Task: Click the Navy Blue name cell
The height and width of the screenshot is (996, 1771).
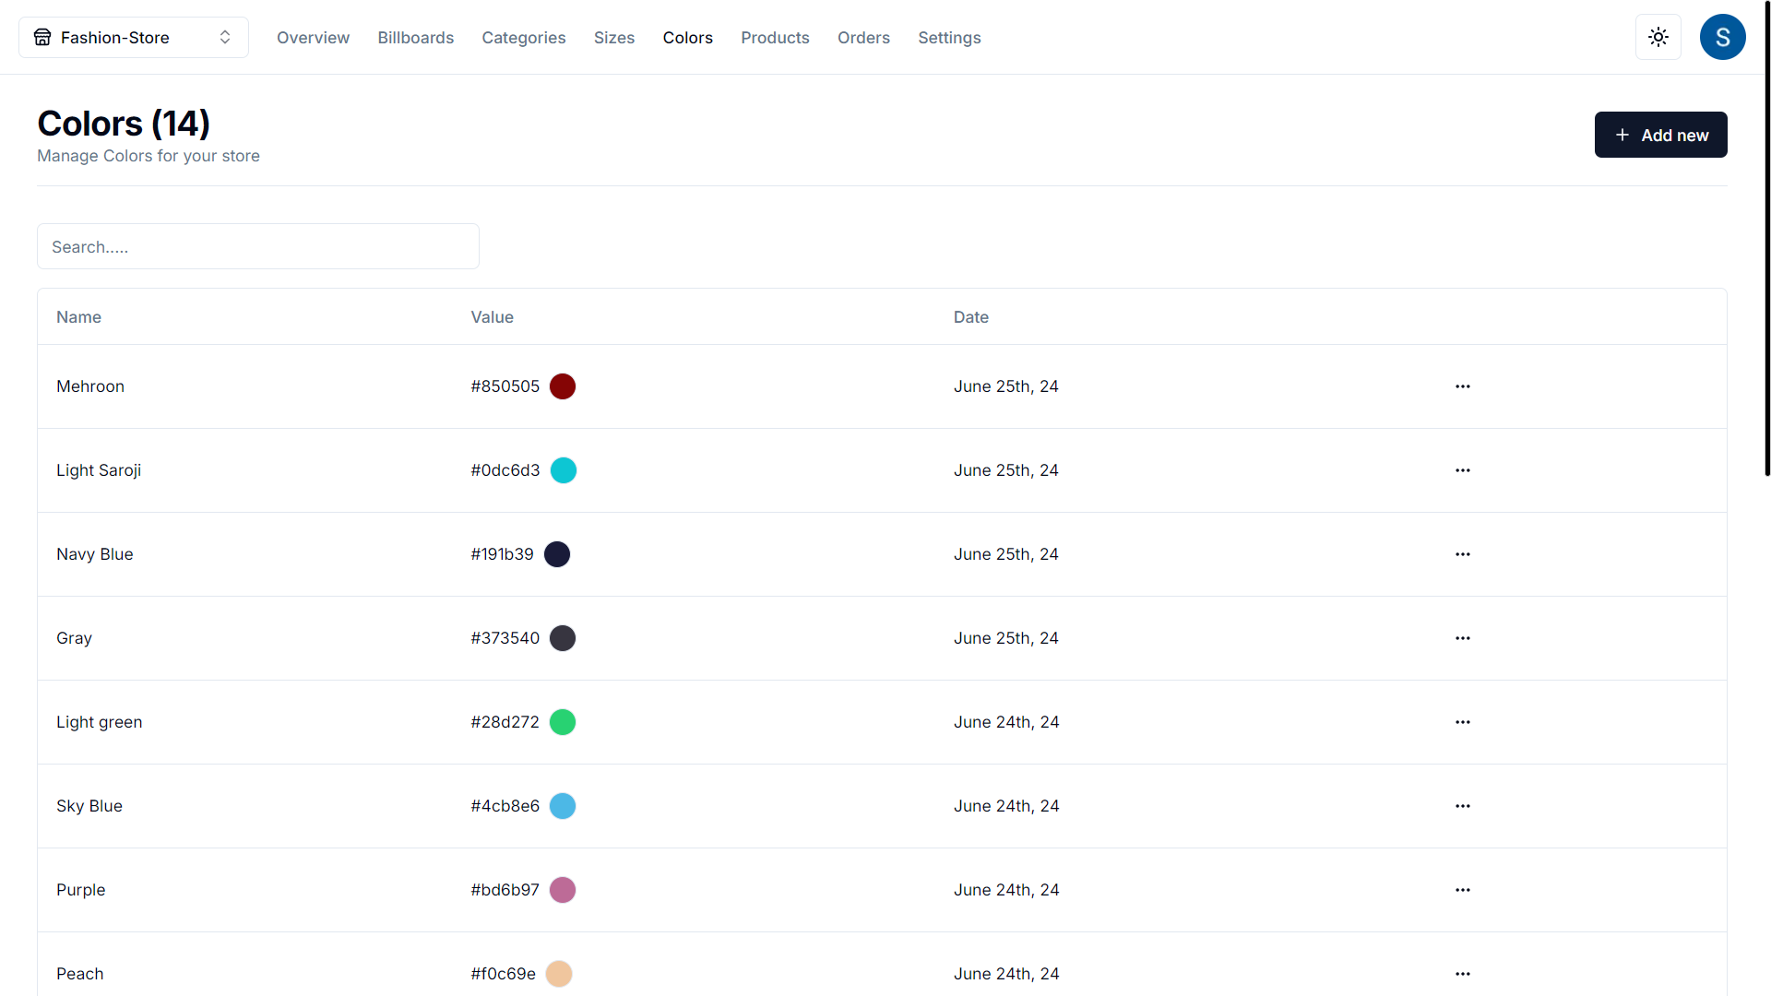Action: coord(95,554)
